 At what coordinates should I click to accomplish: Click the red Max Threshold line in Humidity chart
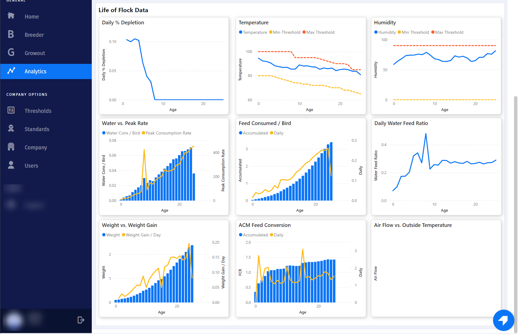pyautogui.click(x=445, y=46)
